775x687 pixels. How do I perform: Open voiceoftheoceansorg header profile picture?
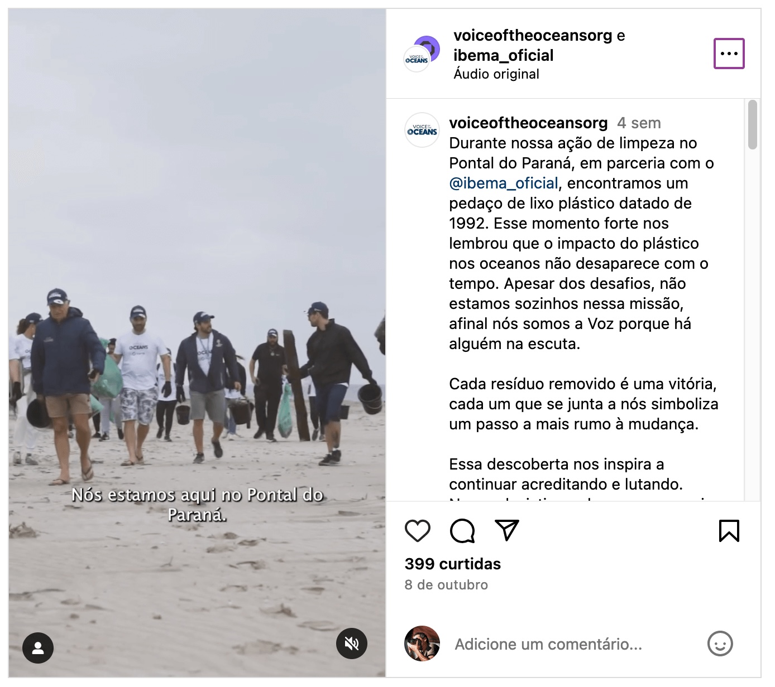[421, 54]
